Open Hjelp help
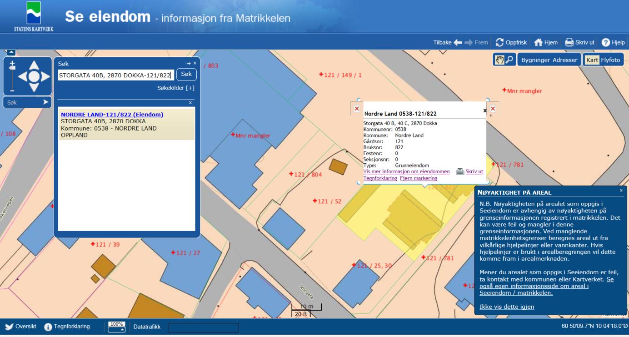Screen dimensions: 629x337 [x=613, y=42]
